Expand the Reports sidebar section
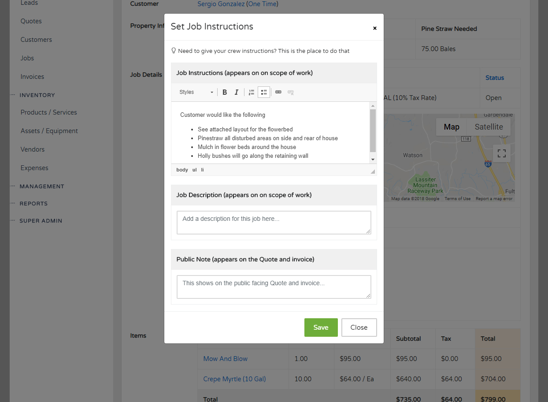The image size is (548, 402). [33, 204]
